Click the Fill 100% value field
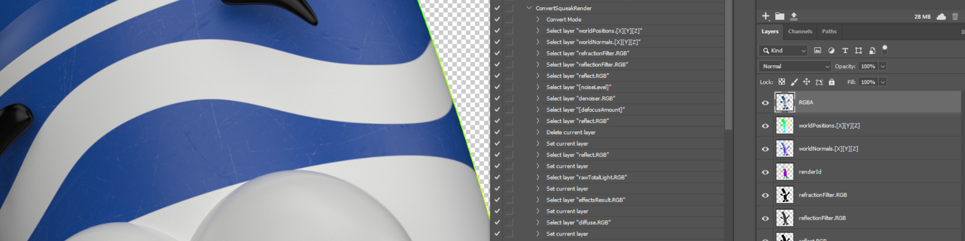 click(x=868, y=82)
